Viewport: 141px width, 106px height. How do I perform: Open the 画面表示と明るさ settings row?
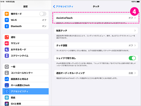[x=26, y=79]
